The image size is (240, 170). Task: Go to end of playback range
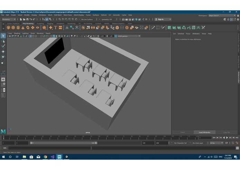[237, 138]
